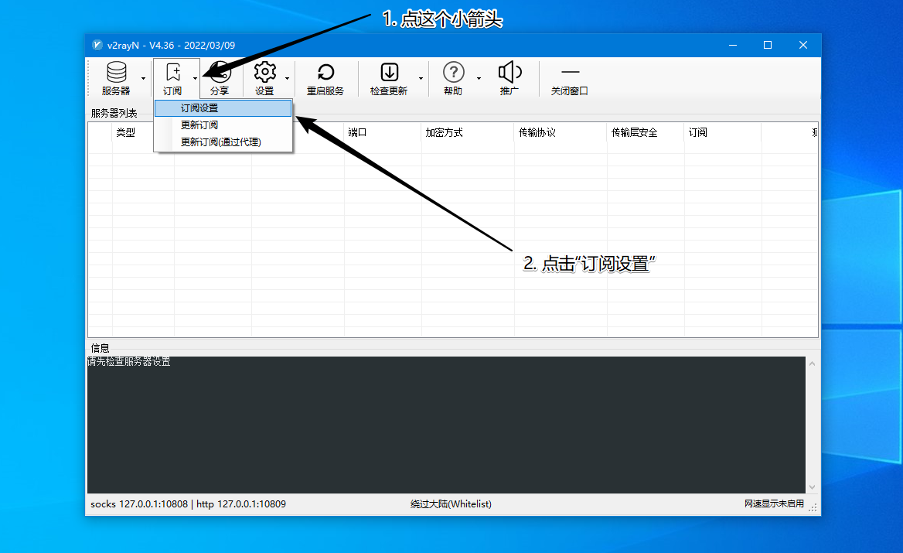Click the Close Window dash icon

click(x=570, y=73)
